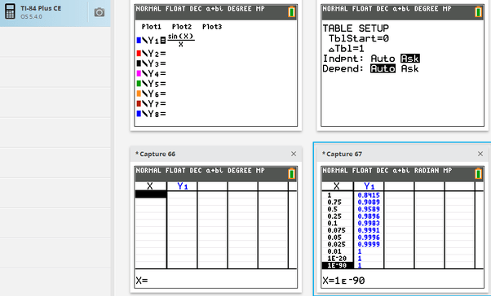Select the Capture 67 table thumbnail

(403, 228)
